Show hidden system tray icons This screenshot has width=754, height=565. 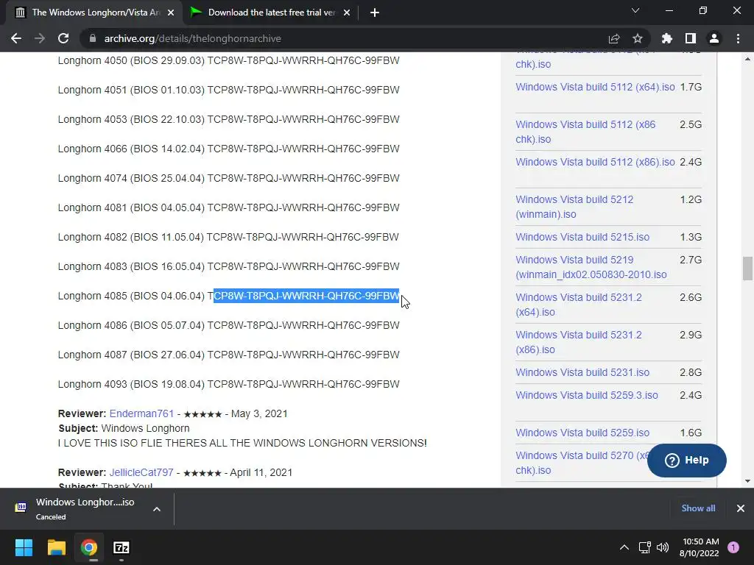(x=624, y=547)
